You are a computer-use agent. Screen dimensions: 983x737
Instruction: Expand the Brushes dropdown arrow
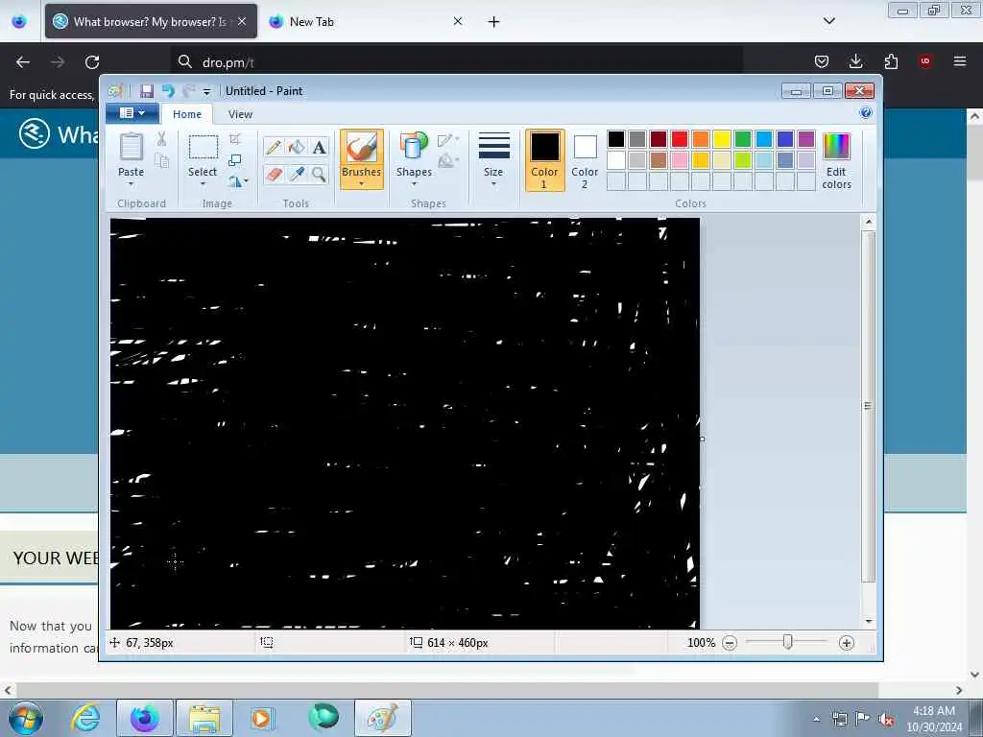(x=362, y=183)
